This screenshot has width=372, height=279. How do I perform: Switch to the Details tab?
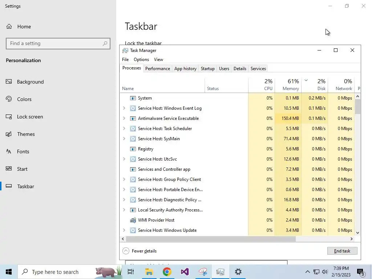(x=240, y=69)
